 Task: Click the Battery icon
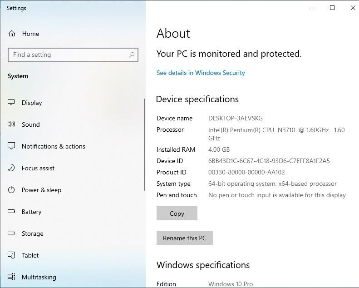pos(12,212)
